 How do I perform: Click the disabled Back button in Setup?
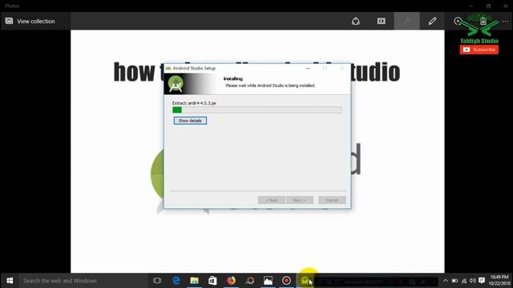click(x=271, y=200)
